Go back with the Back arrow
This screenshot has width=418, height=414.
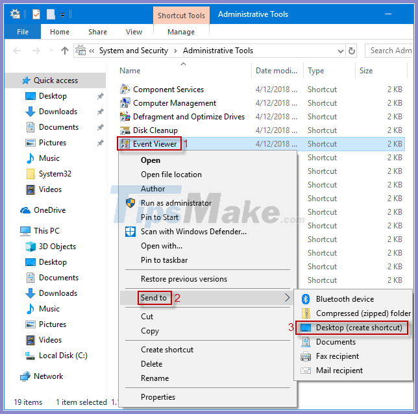pyautogui.click(x=17, y=51)
